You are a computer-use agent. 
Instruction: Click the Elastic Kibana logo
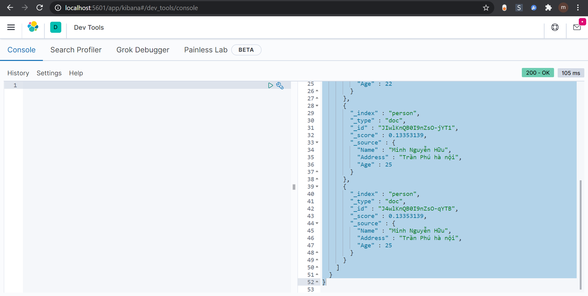coord(33,27)
